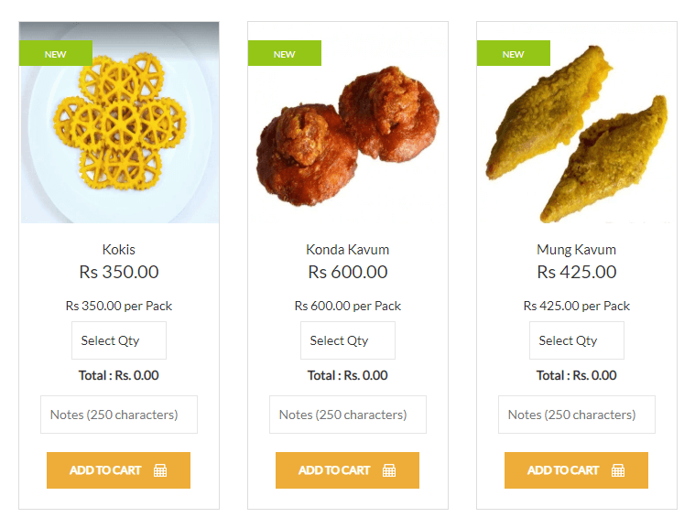Open Select Qty for Mung Kavum
The width and height of the screenshot is (695, 528).
click(x=577, y=340)
